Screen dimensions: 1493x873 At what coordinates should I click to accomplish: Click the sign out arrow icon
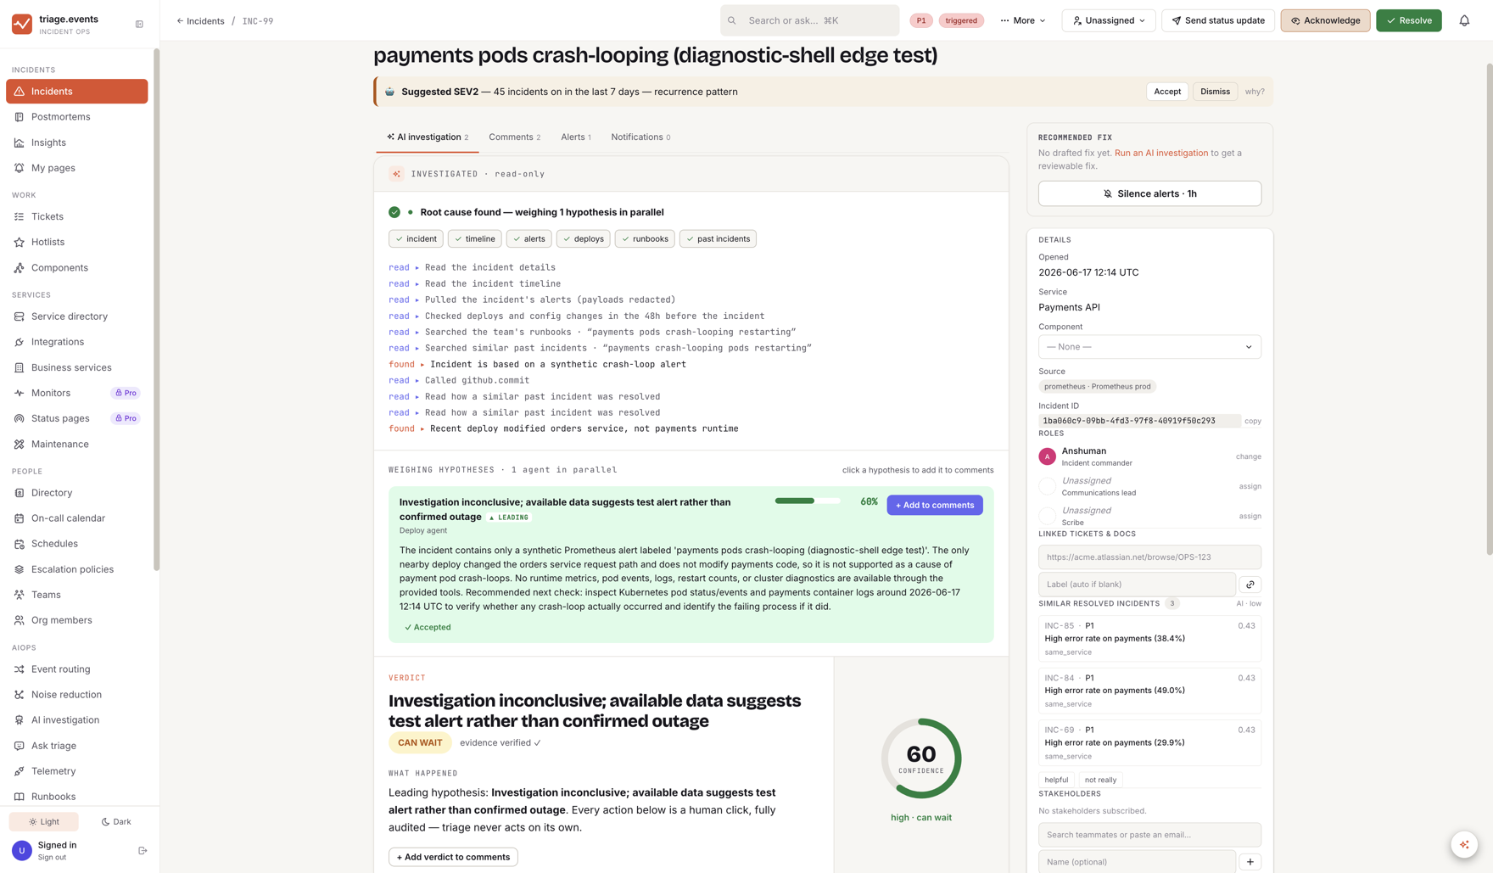point(143,850)
